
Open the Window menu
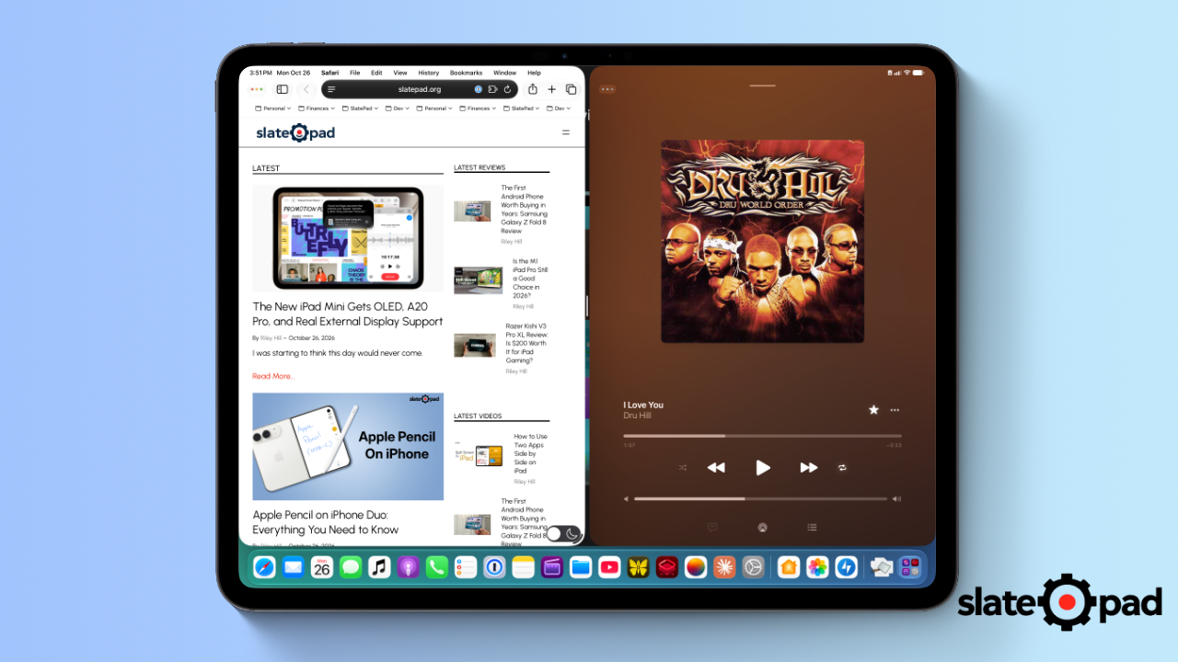[504, 73]
